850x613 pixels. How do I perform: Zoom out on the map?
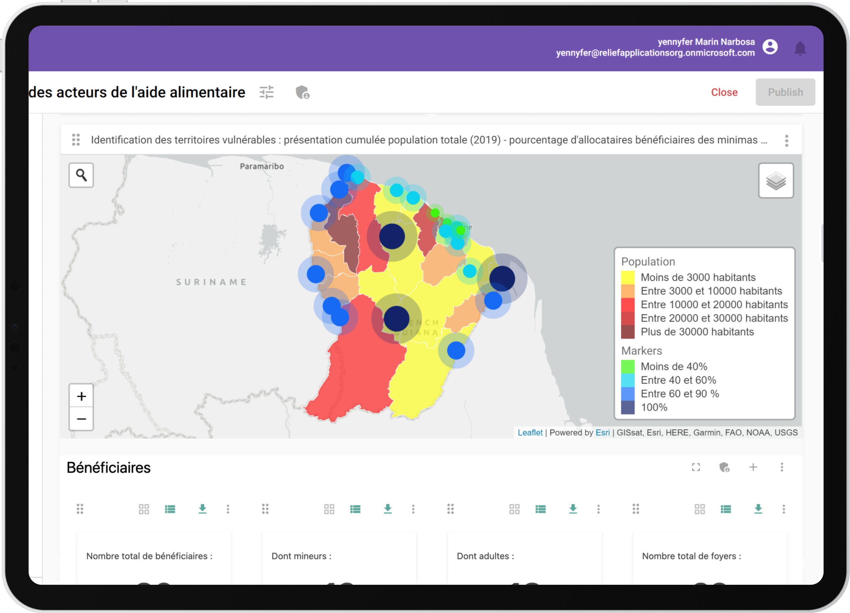click(x=81, y=419)
